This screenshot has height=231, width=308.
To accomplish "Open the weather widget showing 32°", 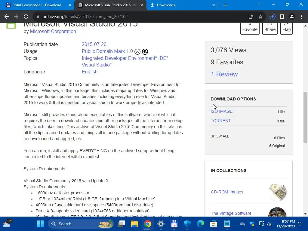I will click(7, 223).
